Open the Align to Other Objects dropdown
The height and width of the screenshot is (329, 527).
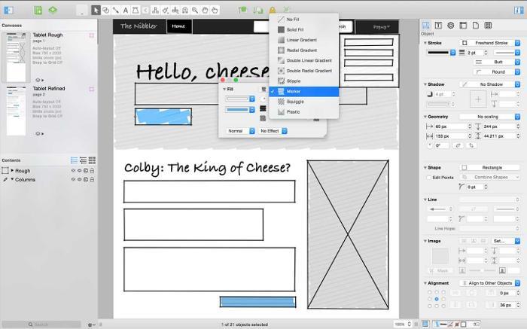(x=489, y=283)
